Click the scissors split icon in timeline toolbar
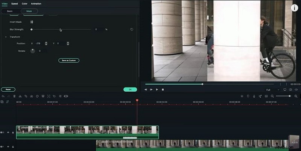The width and height of the screenshot is (301, 151). pos(20,96)
